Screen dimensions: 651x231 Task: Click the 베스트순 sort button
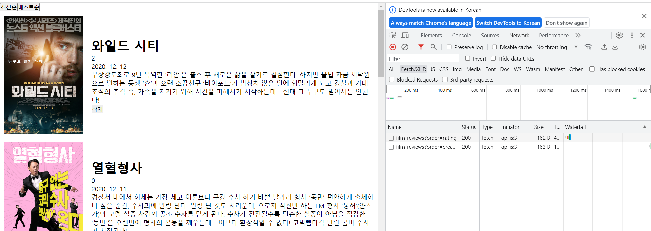28,7
